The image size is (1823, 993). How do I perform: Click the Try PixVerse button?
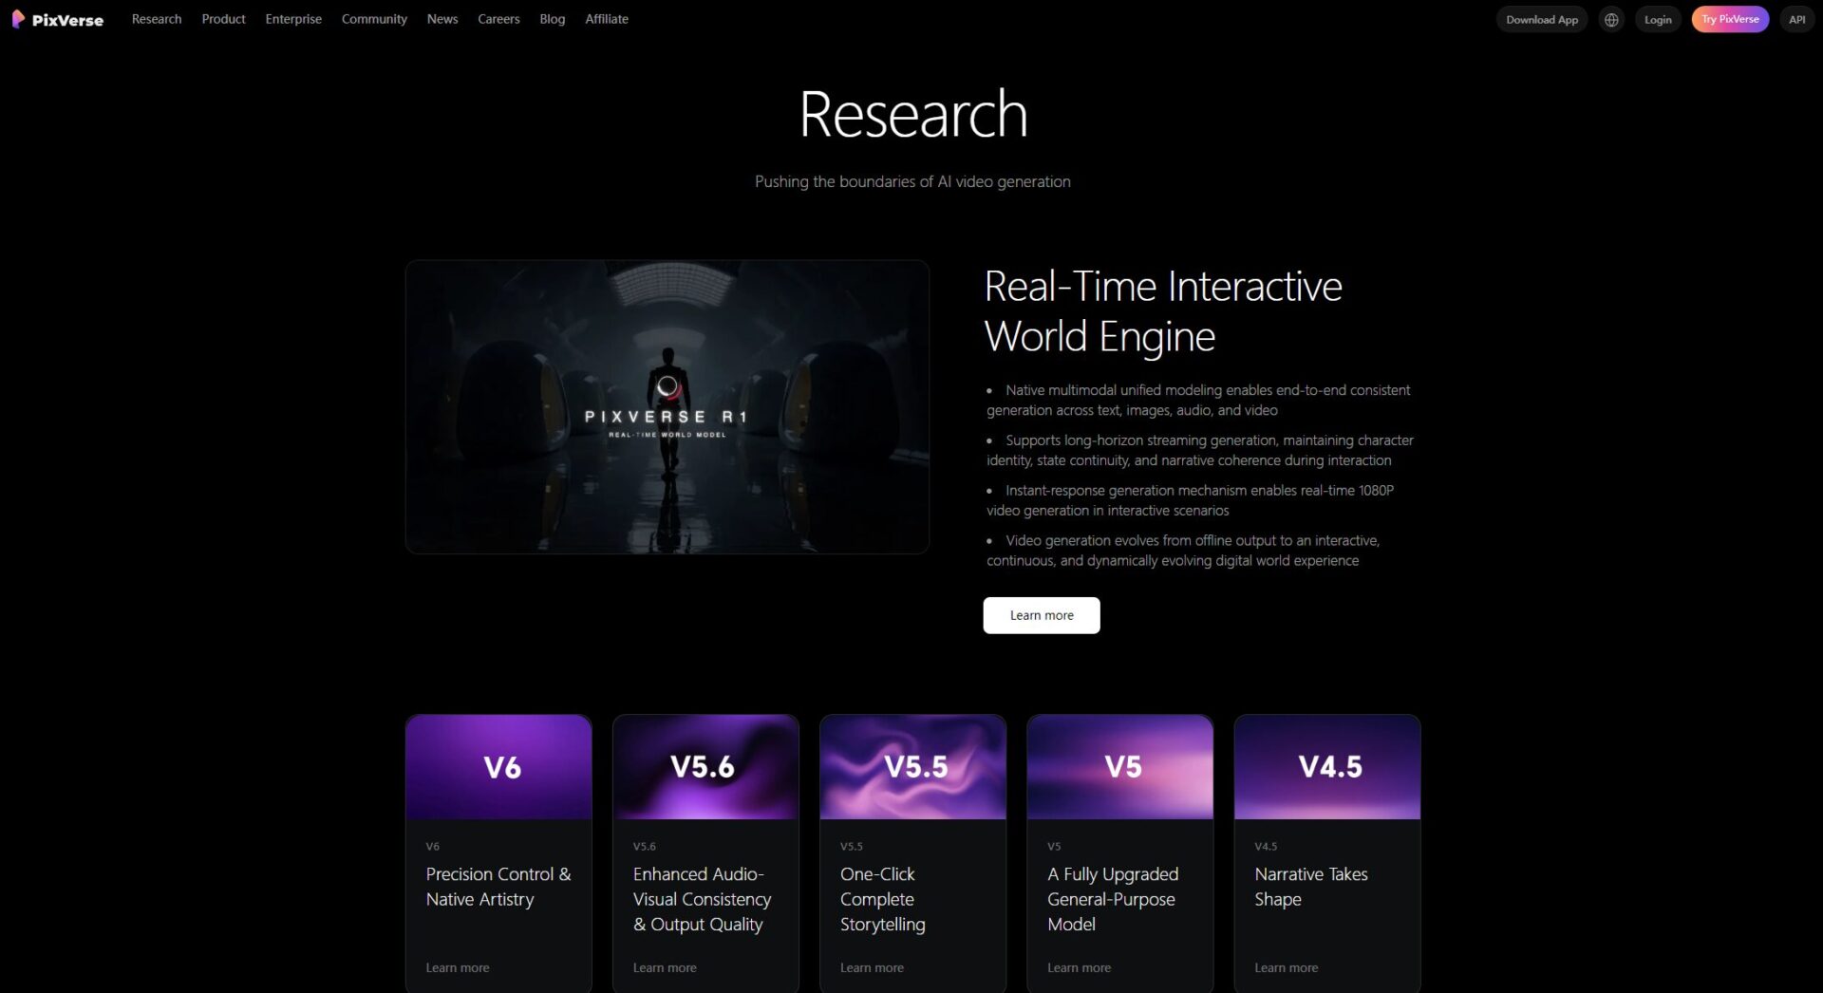click(1730, 19)
